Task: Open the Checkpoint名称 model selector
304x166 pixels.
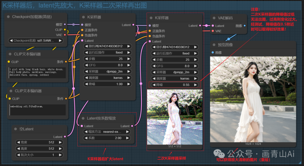Action: pyautogui.click(x=36, y=41)
